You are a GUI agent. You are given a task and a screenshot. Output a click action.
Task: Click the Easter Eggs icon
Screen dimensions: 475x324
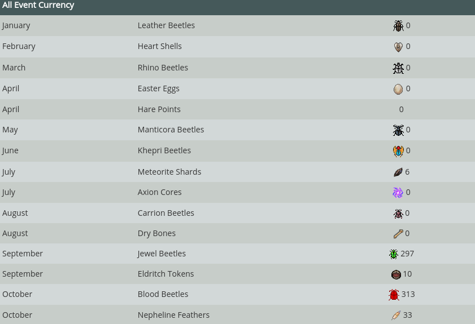coord(398,89)
